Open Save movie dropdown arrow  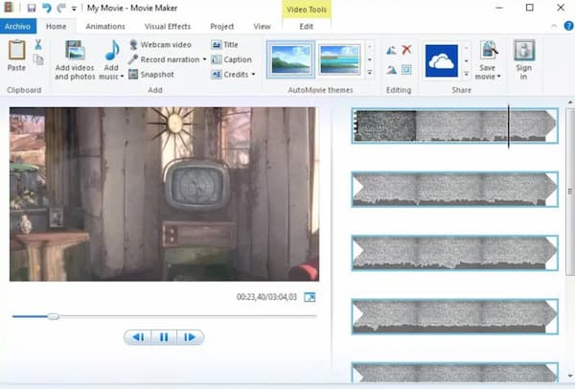tap(498, 77)
